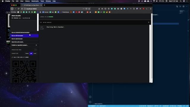Select Metro Bundler process in sidebar
The width and height of the screenshot is (190, 107).
[x=24, y=17]
